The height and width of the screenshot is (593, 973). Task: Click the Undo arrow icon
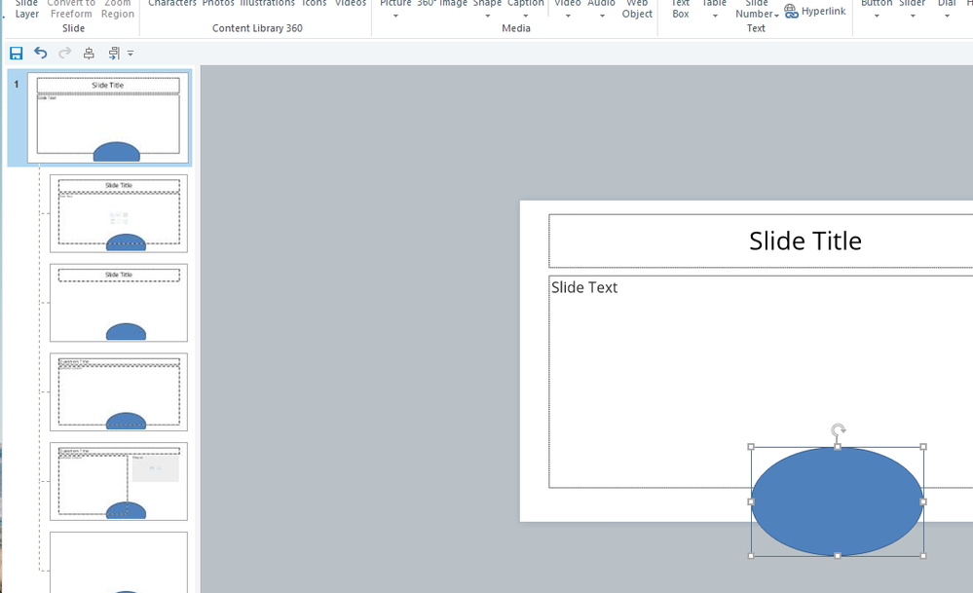(40, 53)
